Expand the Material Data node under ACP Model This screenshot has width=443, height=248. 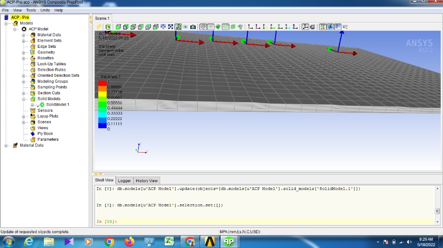(x=24, y=35)
